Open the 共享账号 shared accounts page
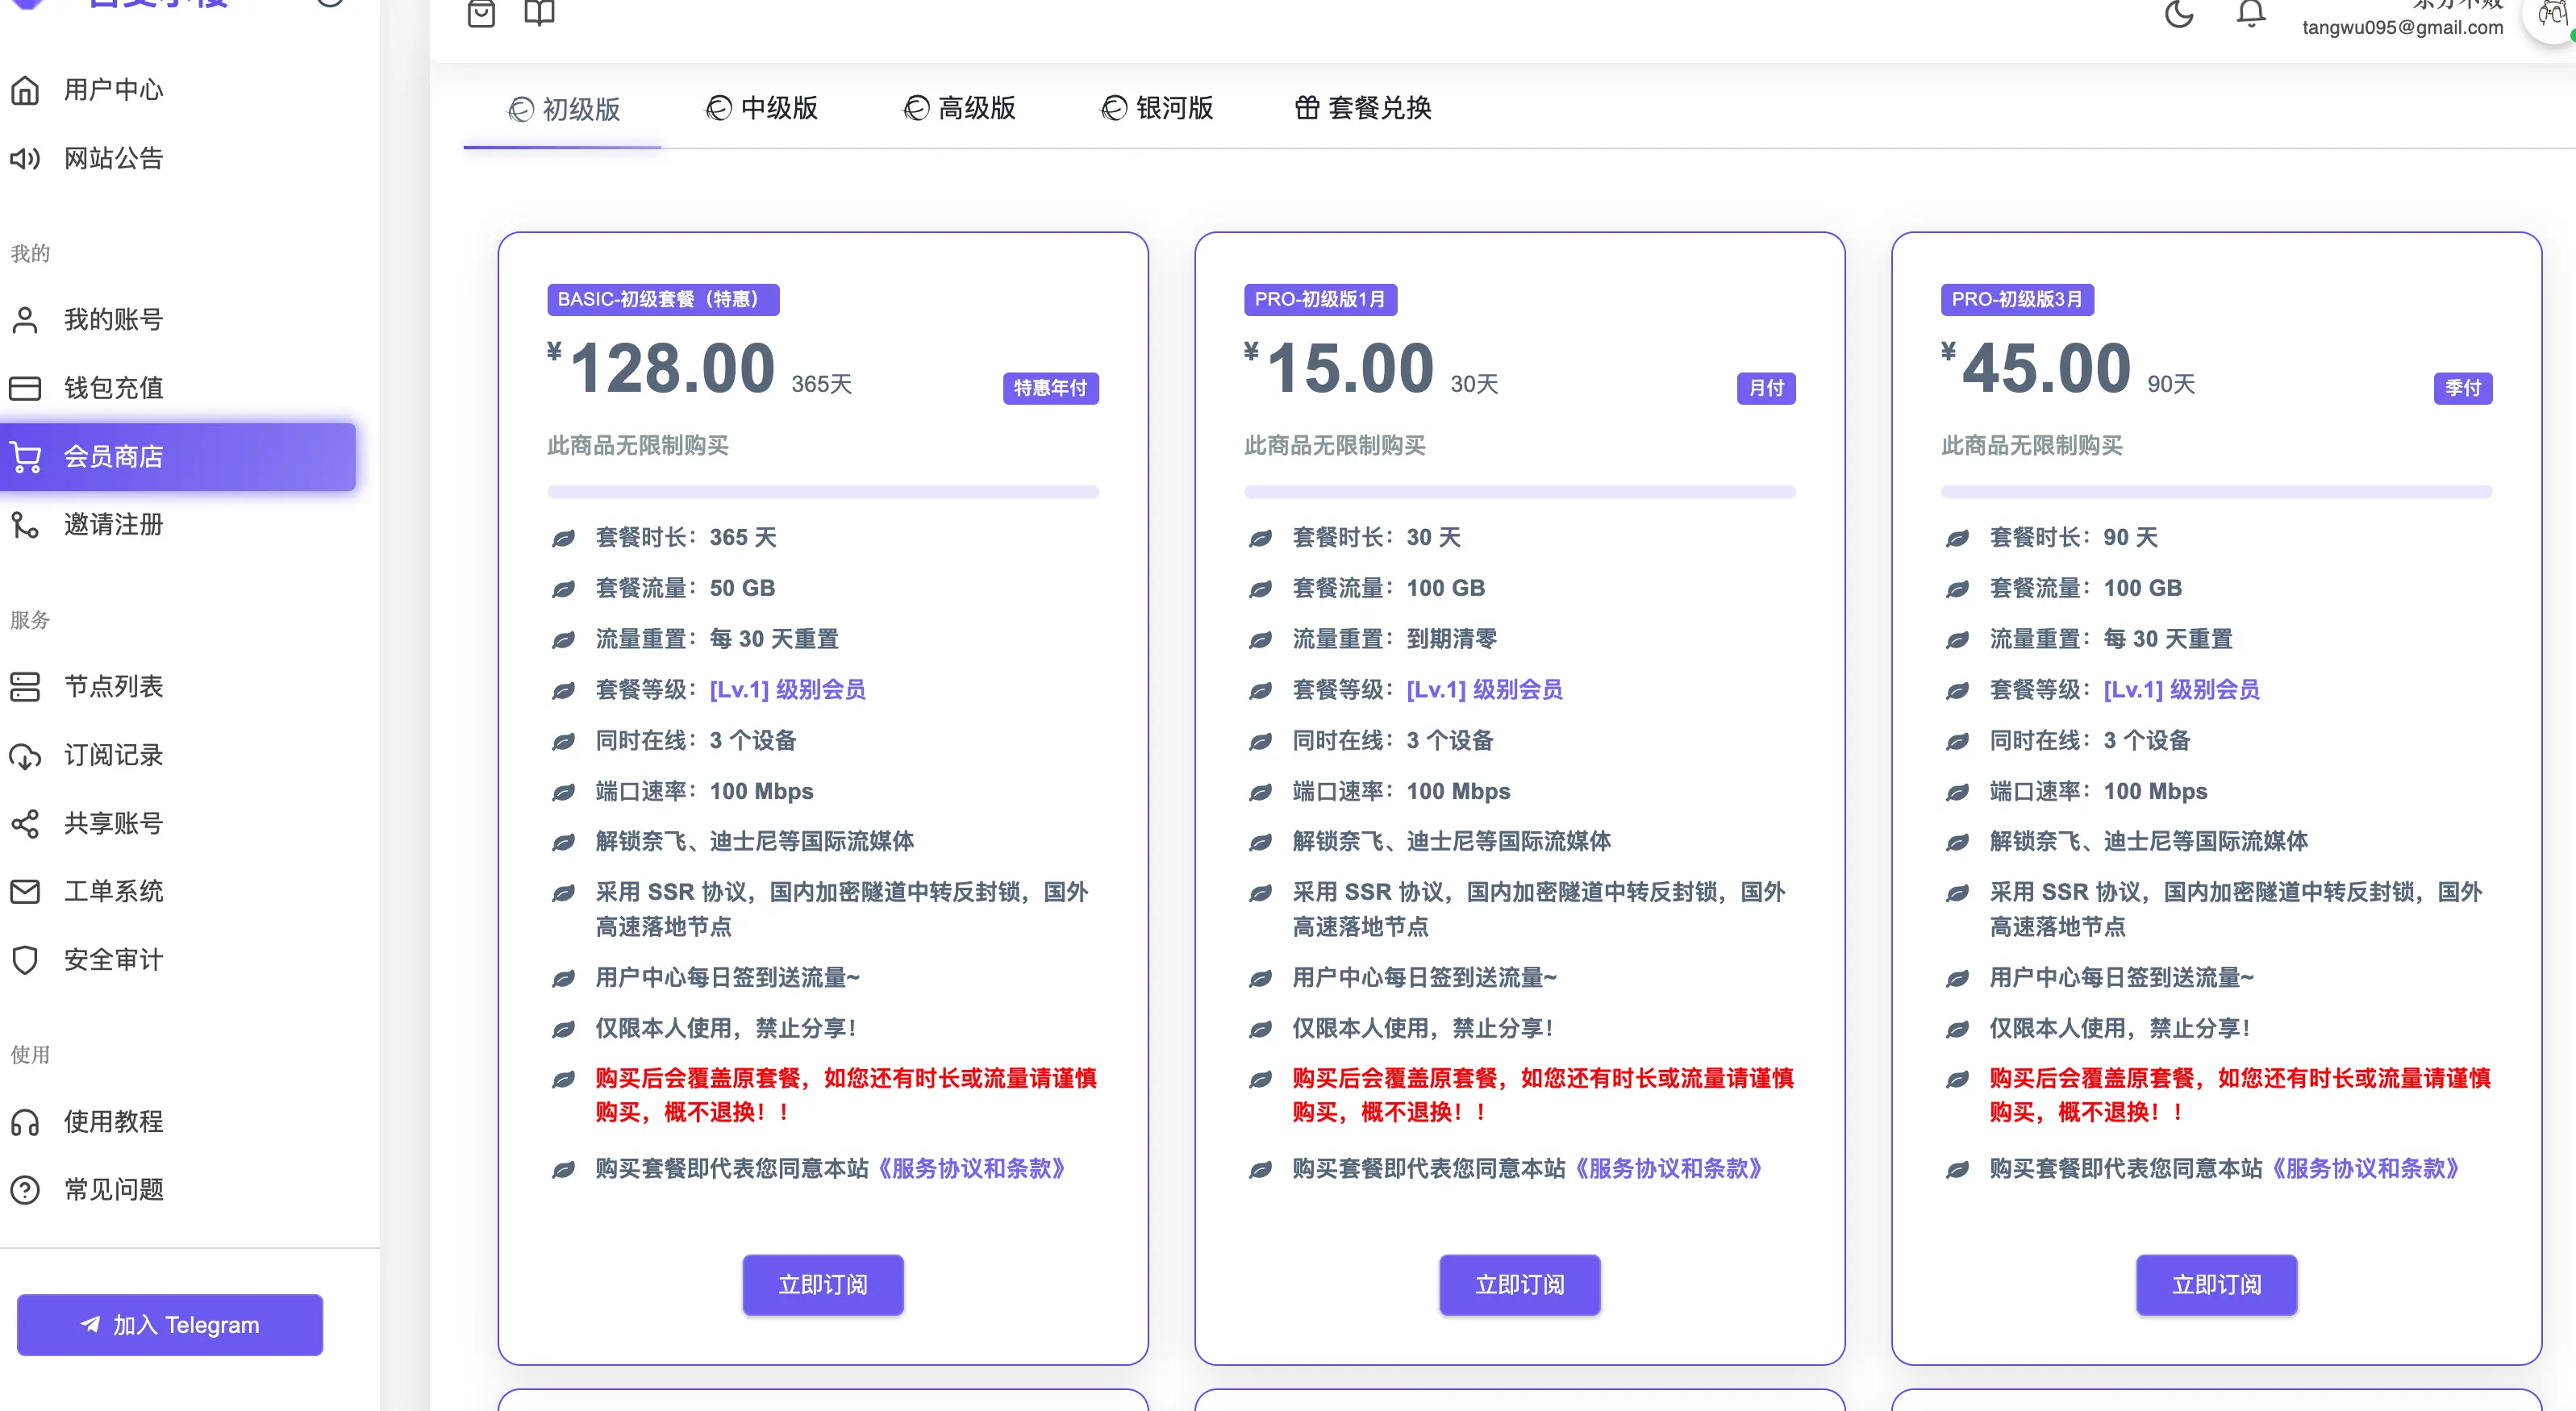Viewport: 2576px width, 1411px height. [112, 823]
